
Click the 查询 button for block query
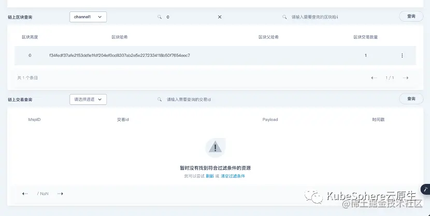pyautogui.click(x=411, y=17)
